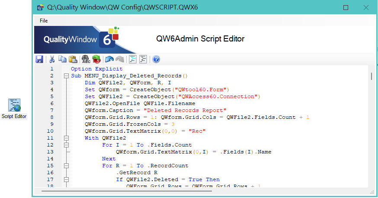Screen dimensions: 378x198
Task: Click 'Dim QWFile2, QWForm, R, I' line
Action: click(128, 83)
